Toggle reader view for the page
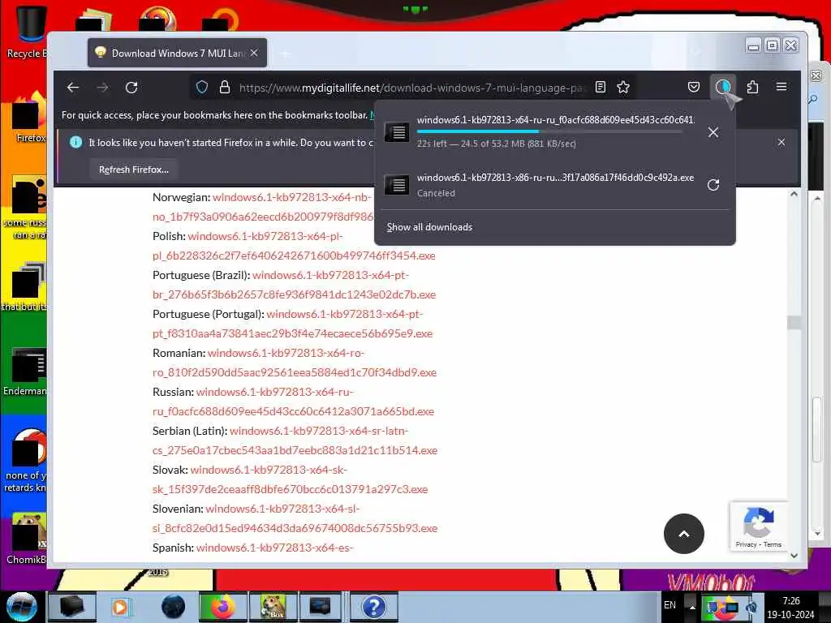Viewport: 831px width, 623px height. 601,88
